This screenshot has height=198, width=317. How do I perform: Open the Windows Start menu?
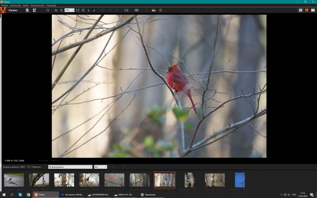[3, 195]
